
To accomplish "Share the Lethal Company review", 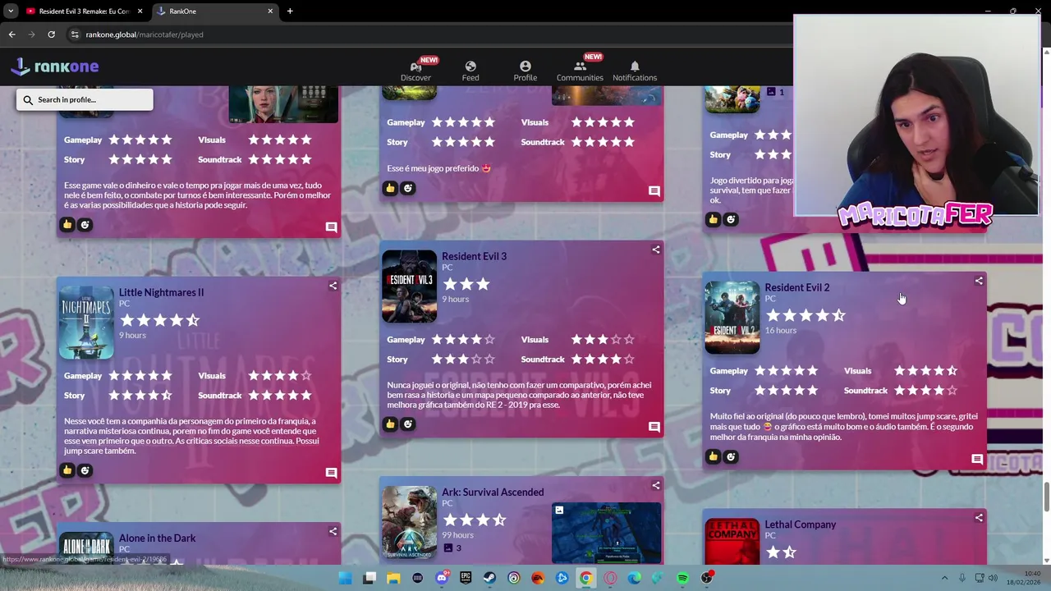I will point(979,518).
